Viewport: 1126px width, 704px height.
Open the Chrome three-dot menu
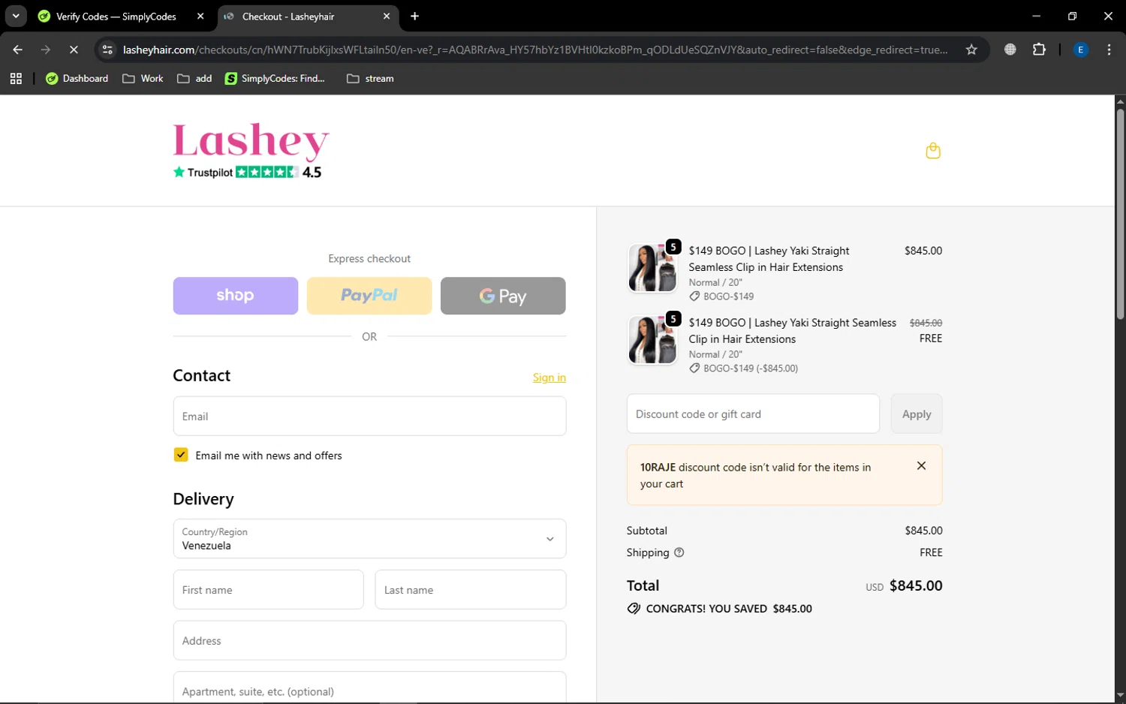(1109, 50)
